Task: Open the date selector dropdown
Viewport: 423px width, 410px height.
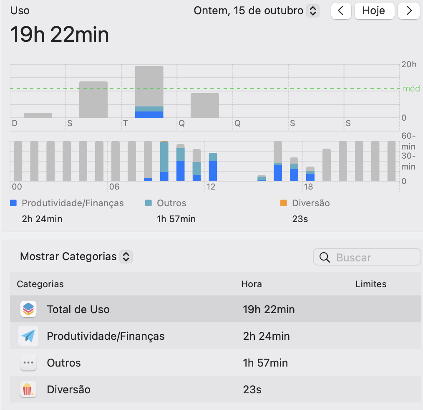Action: click(312, 11)
